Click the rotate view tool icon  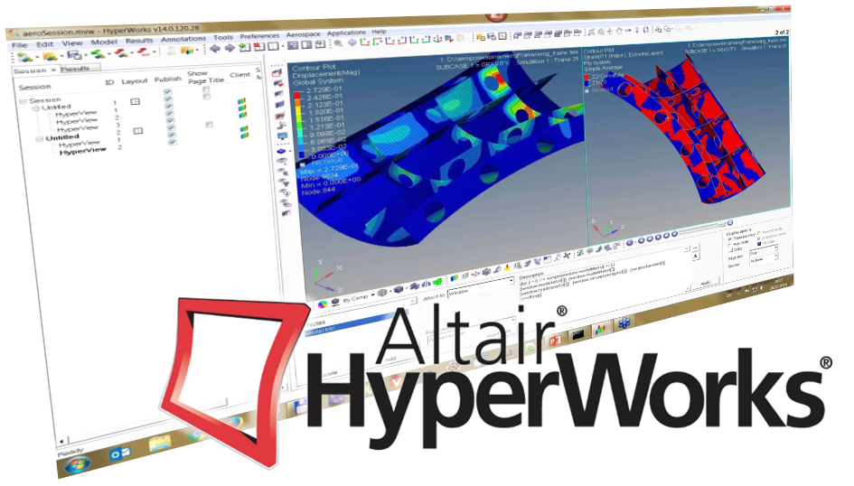pyautogui.click(x=646, y=30)
